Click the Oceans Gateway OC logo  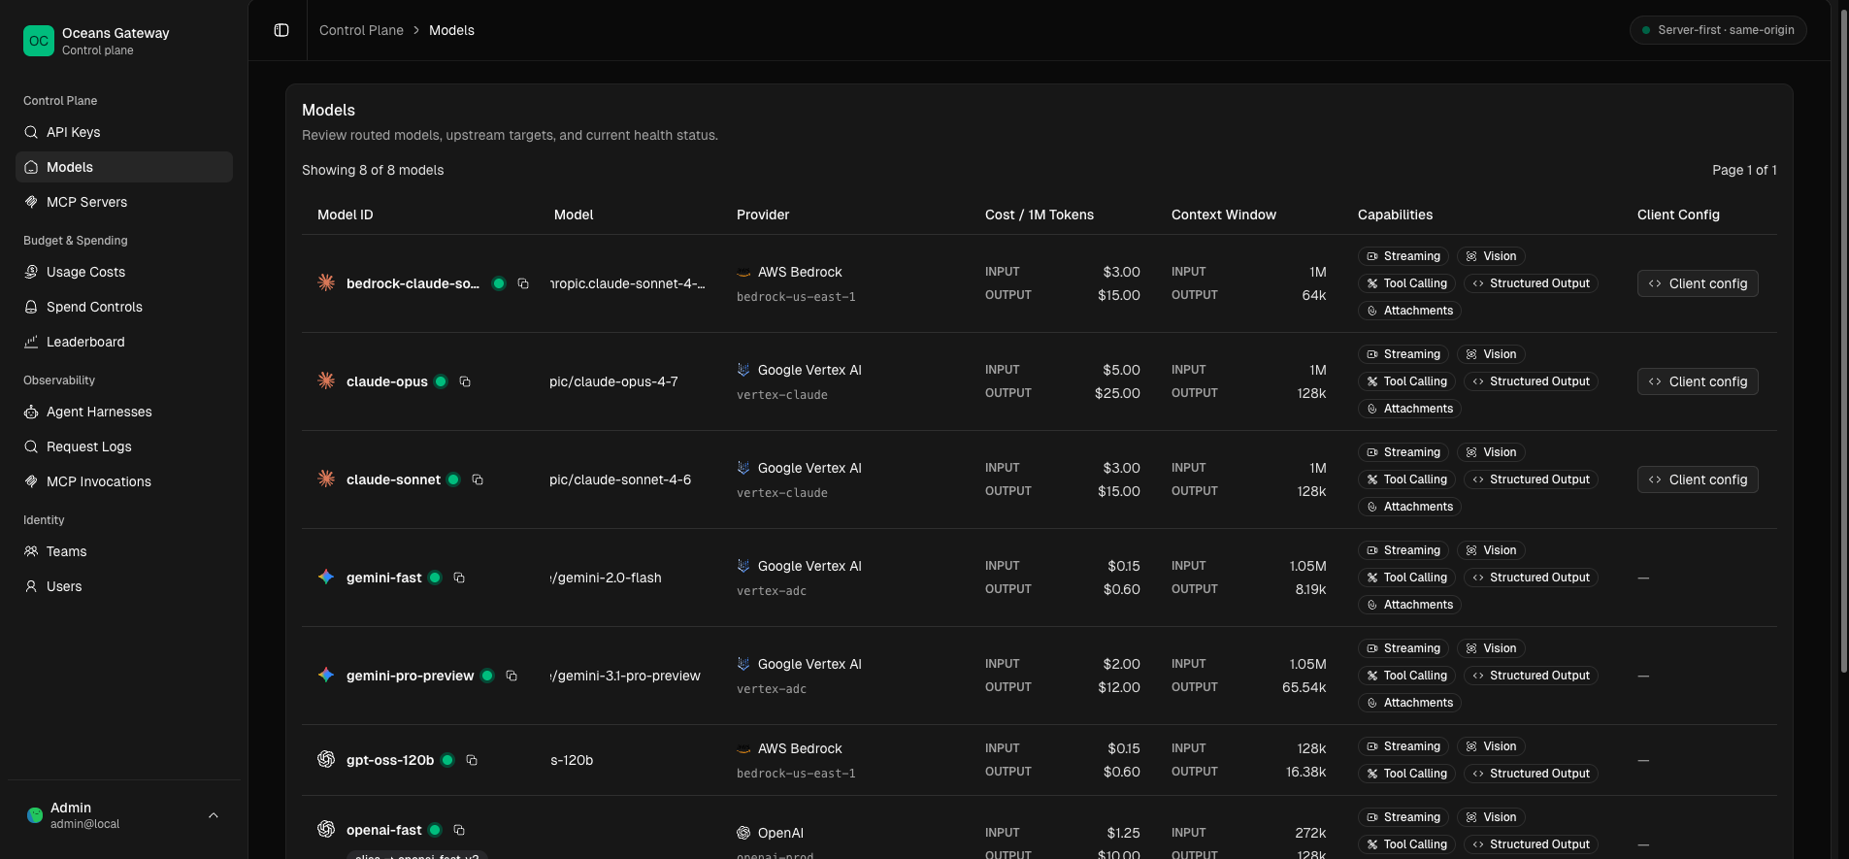coord(39,41)
